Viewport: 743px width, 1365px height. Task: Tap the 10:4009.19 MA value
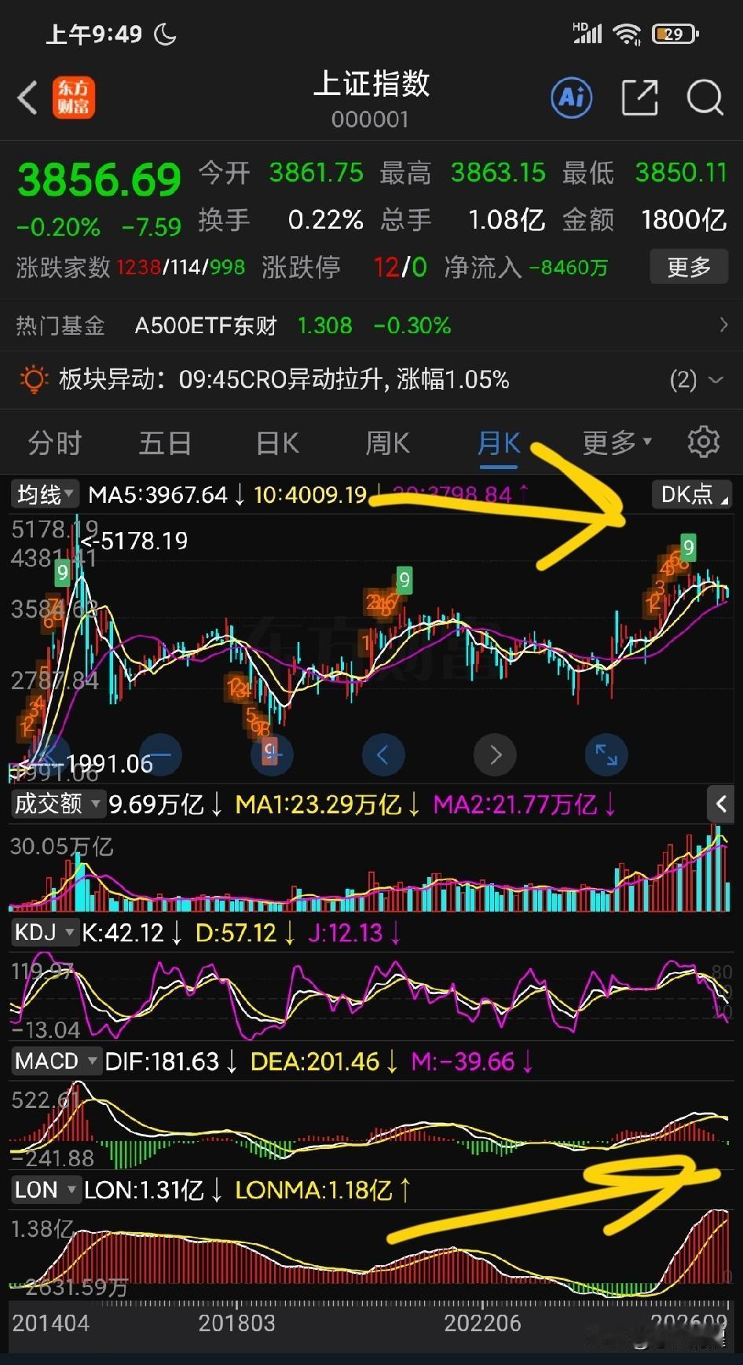pyautogui.click(x=310, y=495)
